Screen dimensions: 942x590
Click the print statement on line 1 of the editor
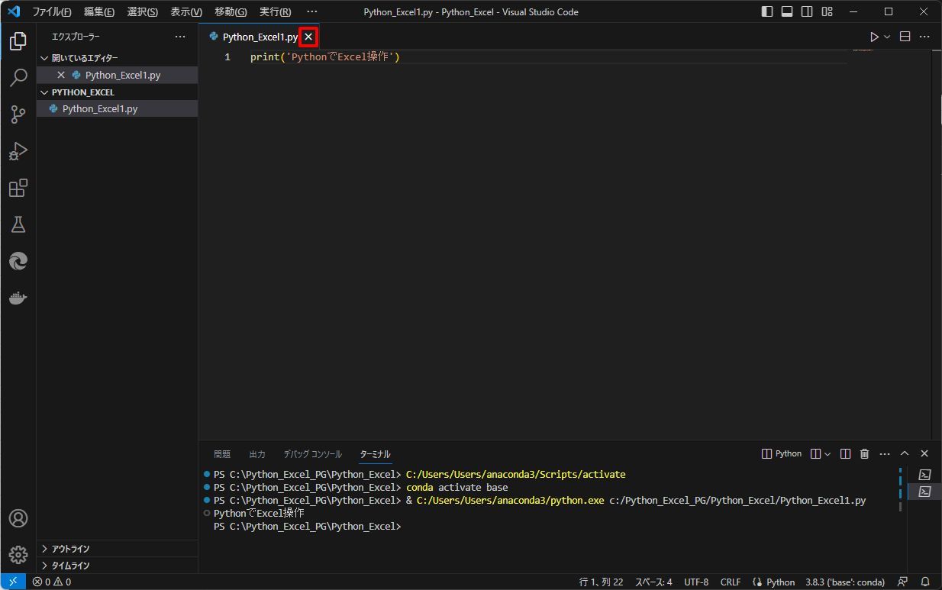325,57
